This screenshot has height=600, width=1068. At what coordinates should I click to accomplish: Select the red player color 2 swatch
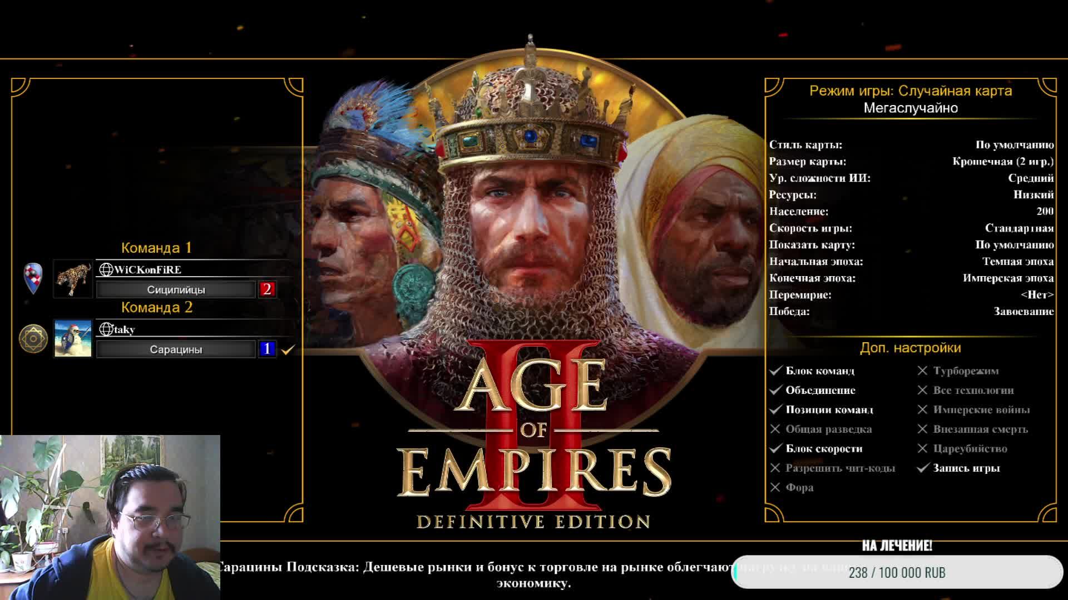point(267,289)
